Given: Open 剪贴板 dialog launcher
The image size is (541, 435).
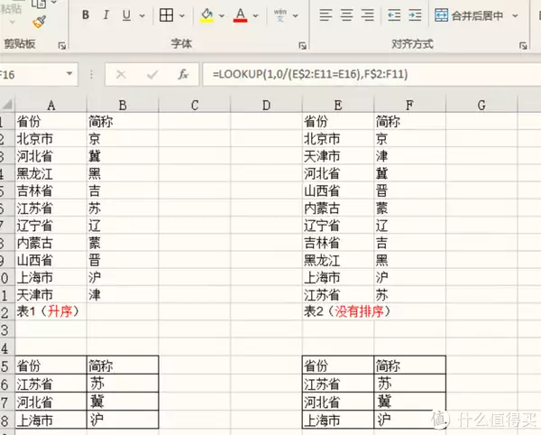Looking at the screenshot, I should [x=62, y=45].
